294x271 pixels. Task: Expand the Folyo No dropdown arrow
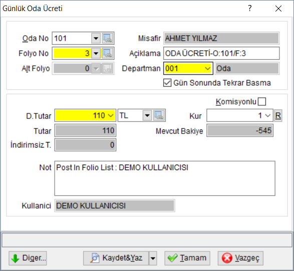(96, 53)
